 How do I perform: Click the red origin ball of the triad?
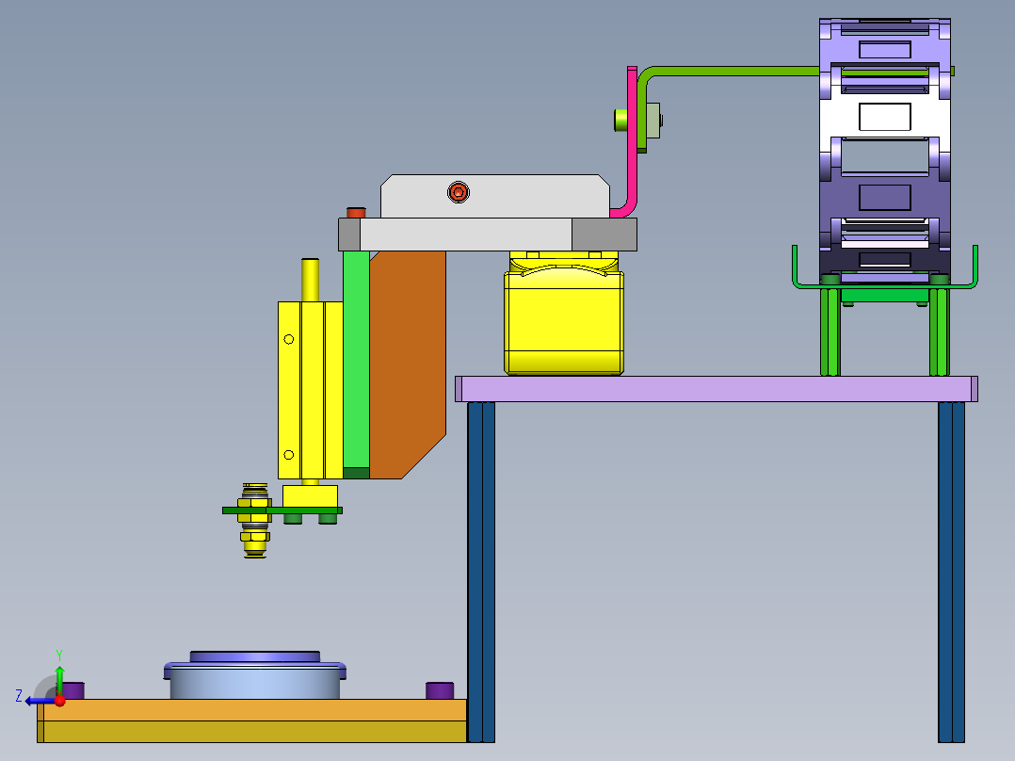coord(59,700)
